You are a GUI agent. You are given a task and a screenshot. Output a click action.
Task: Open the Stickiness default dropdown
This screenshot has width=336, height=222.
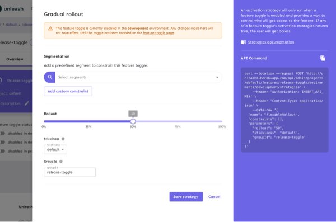coord(55,149)
